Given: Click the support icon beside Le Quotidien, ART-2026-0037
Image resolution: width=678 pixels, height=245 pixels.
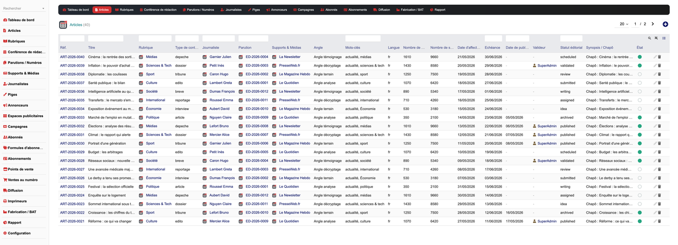Looking at the screenshot, I should (x=274, y=83).
